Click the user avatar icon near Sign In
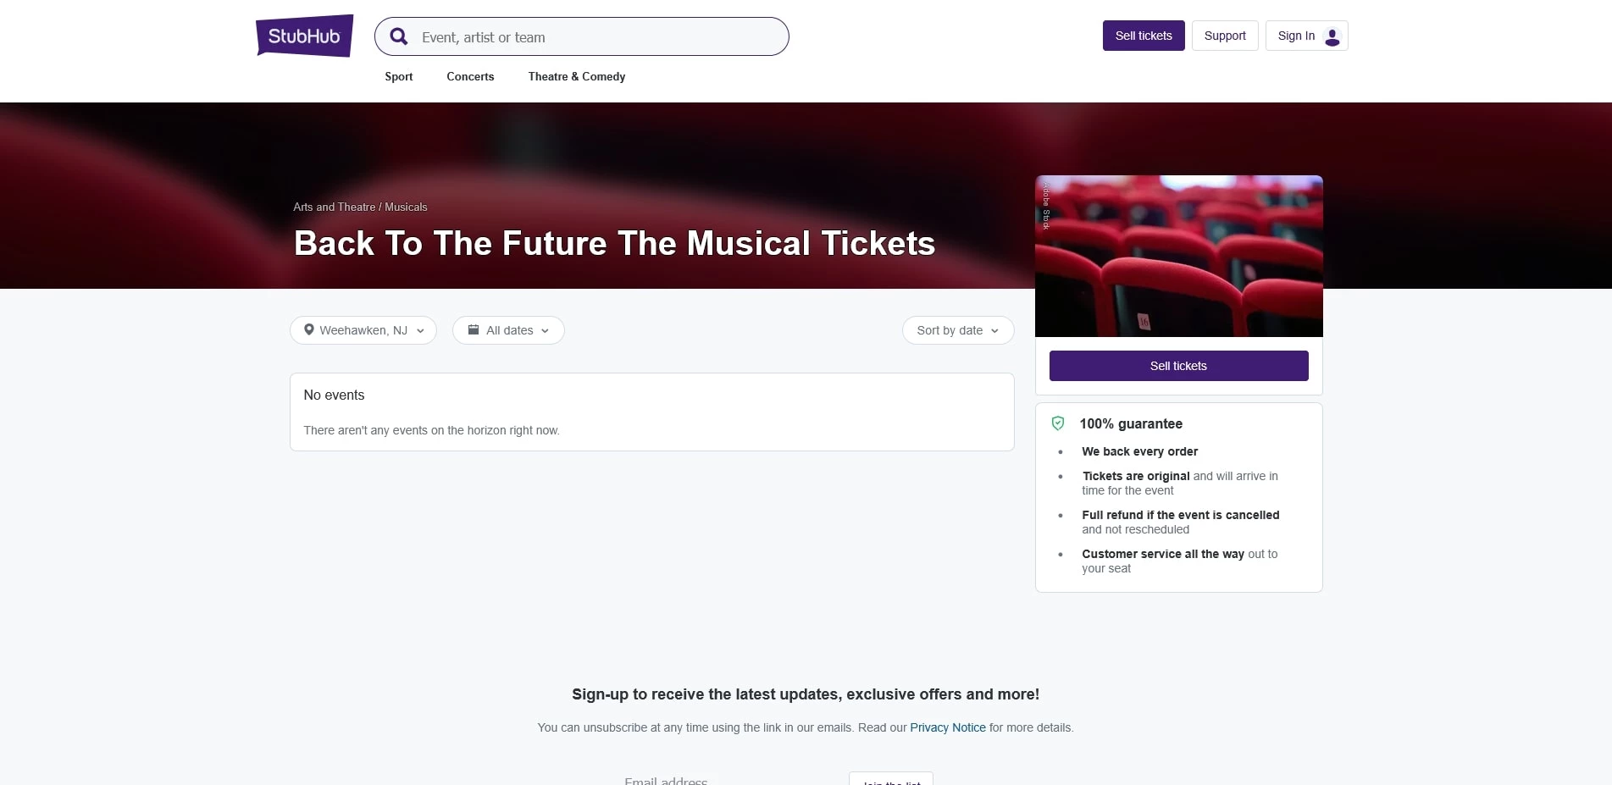Viewport: 1612px width, 785px height. (x=1331, y=36)
